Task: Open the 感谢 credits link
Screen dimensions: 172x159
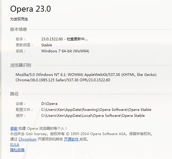Action: (x=14, y=128)
